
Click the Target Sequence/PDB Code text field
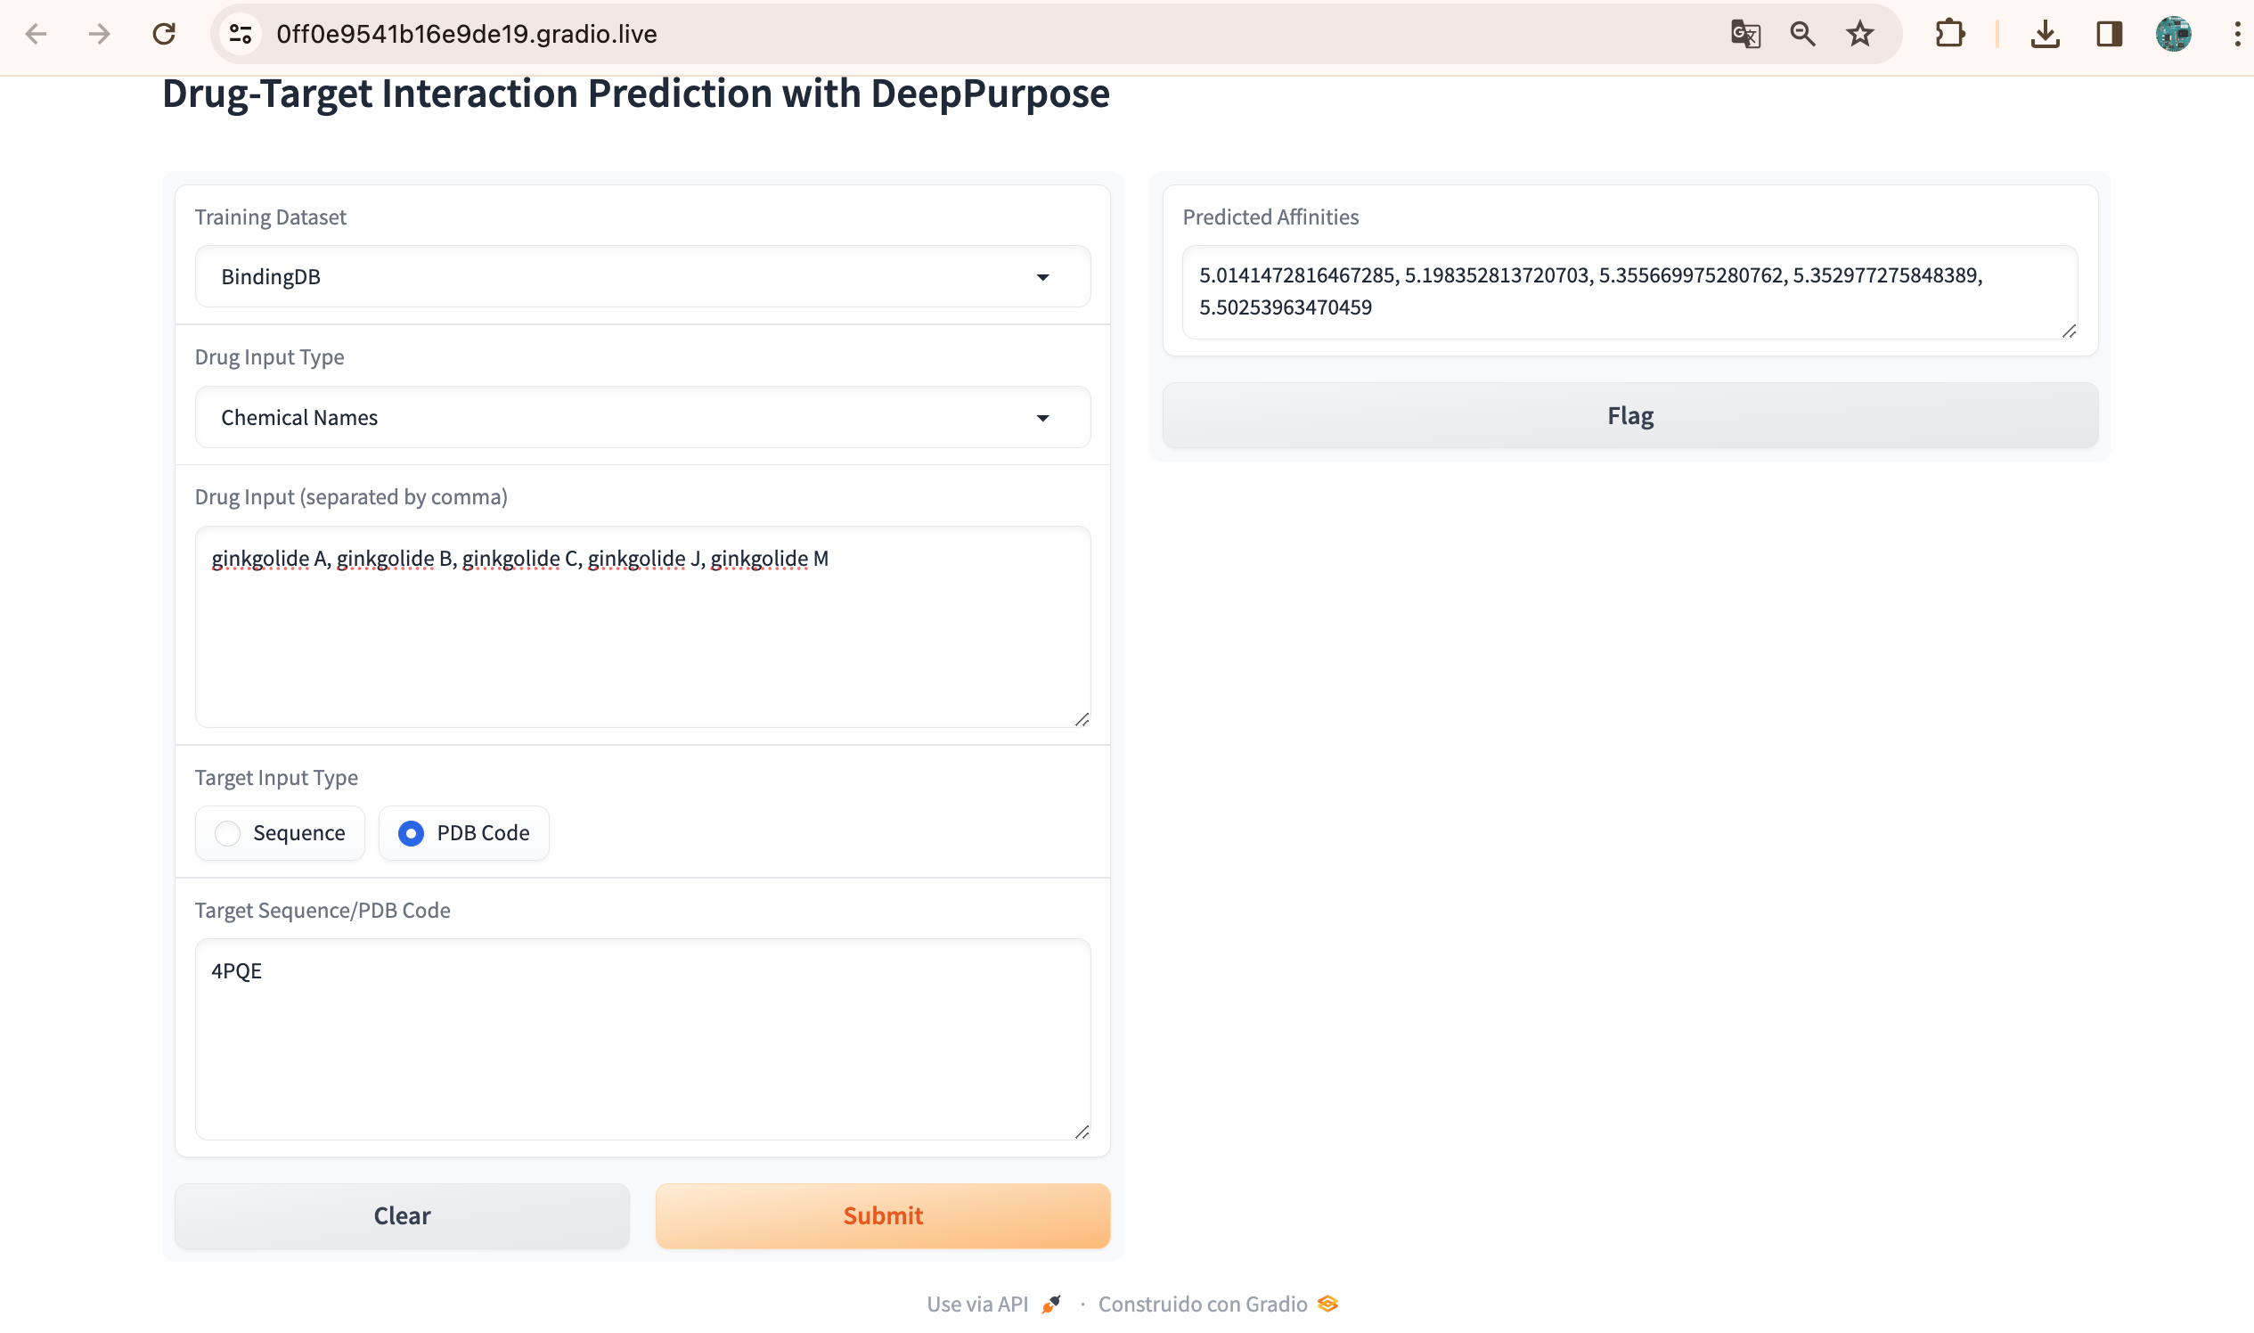tap(642, 1037)
